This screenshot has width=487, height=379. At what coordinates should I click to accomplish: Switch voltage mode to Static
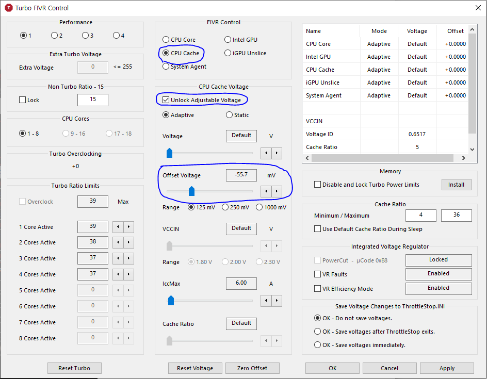tap(238, 115)
